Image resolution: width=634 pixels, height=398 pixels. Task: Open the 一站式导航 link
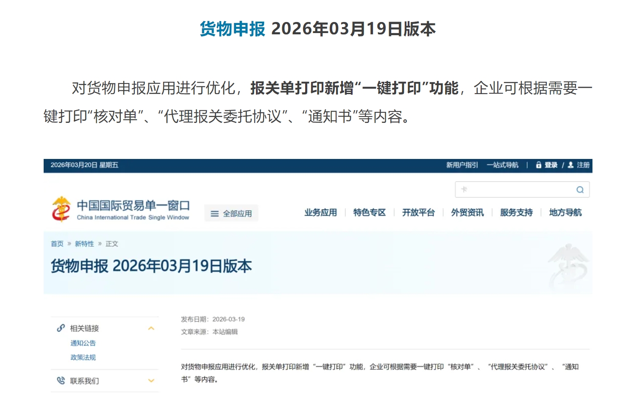click(x=503, y=165)
